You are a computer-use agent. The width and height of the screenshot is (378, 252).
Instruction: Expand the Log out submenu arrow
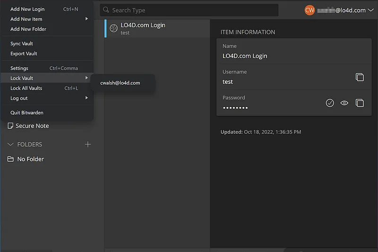point(86,98)
